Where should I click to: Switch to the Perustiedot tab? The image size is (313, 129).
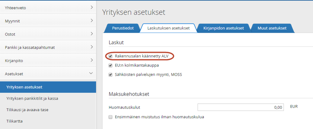(123, 28)
